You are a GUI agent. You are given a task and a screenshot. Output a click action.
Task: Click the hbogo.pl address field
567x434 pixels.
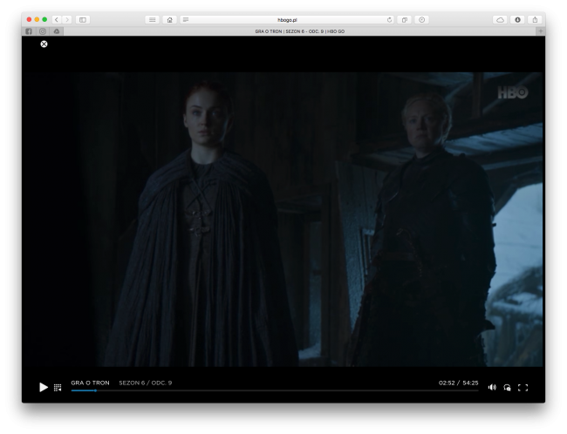pyautogui.click(x=287, y=20)
